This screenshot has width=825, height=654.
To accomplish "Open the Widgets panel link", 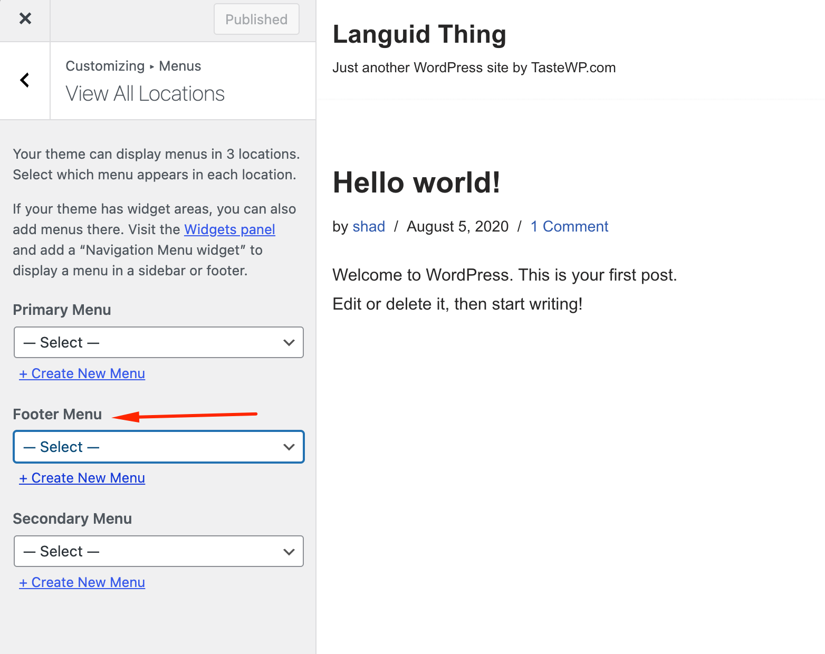I will tap(229, 229).
